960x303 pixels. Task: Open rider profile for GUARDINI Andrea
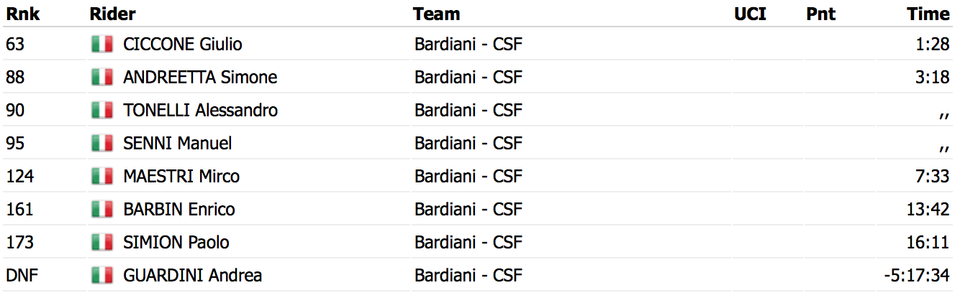[193, 276]
